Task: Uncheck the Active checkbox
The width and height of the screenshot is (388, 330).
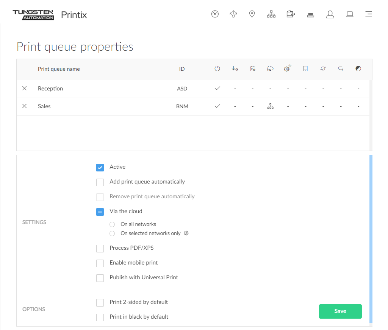Action: 100,167
